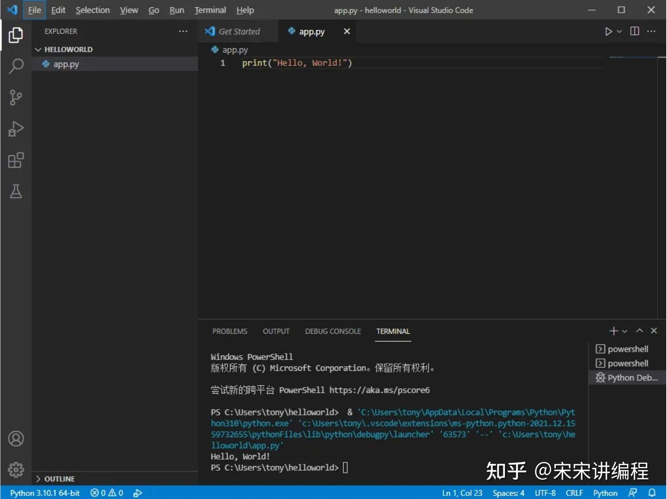Select Python 3.10.1 64-bit interpreter
The height and width of the screenshot is (499, 667).
(45, 493)
